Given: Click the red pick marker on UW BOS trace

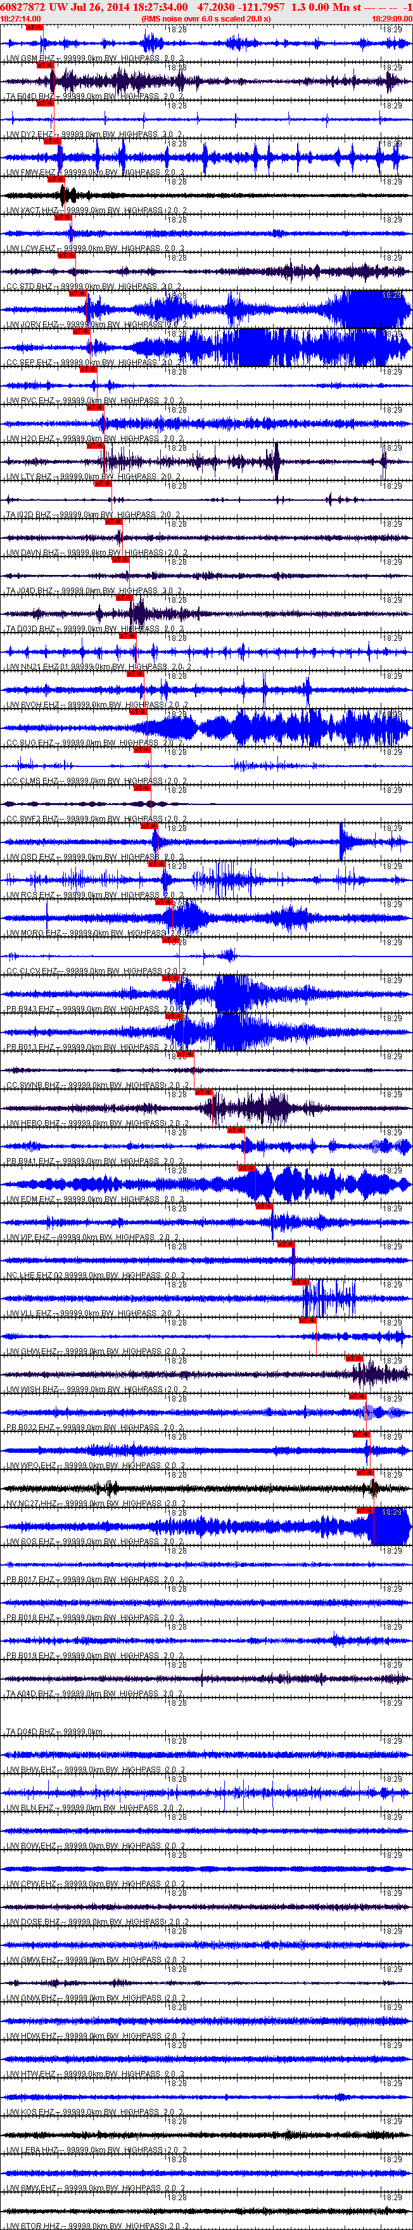Looking at the screenshot, I should [x=364, y=1511].
